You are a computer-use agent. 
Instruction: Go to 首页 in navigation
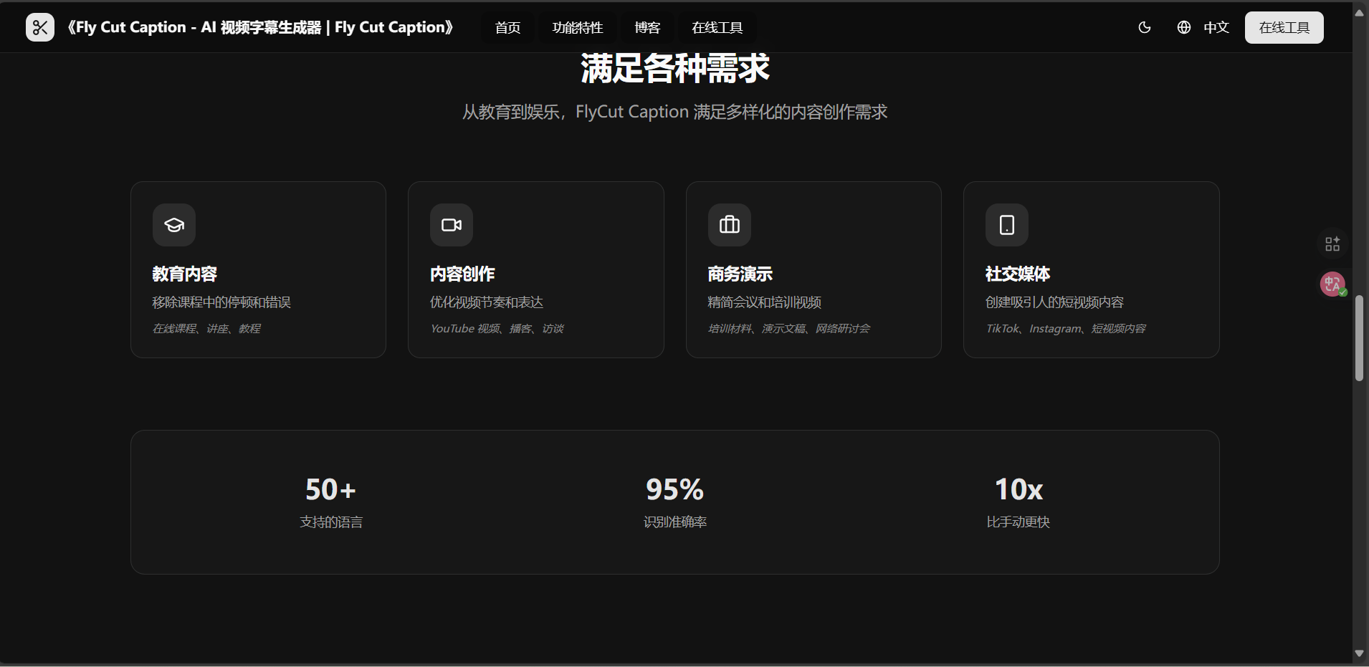coord(507,27)
